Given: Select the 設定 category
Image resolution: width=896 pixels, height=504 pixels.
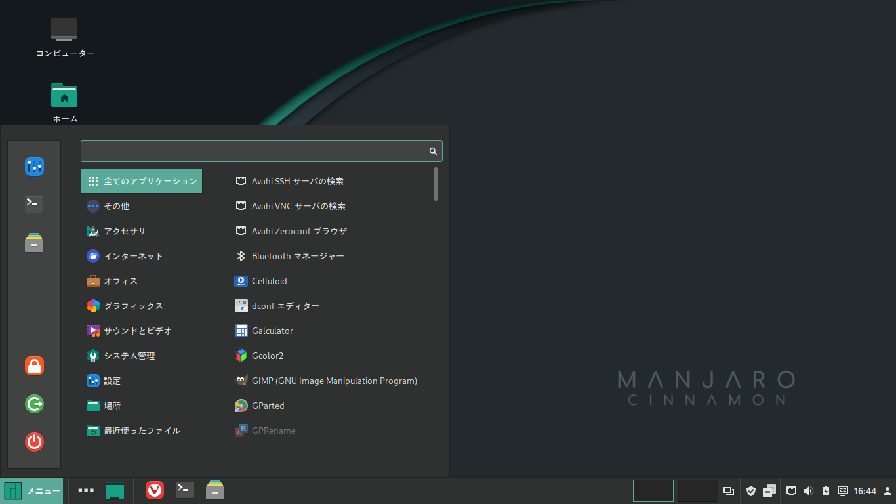Looking at the screenshot, I should (142, 381).
